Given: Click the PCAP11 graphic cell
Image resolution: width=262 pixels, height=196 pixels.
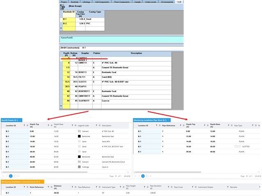Looking at the screenshot, I should coord(85,87).
